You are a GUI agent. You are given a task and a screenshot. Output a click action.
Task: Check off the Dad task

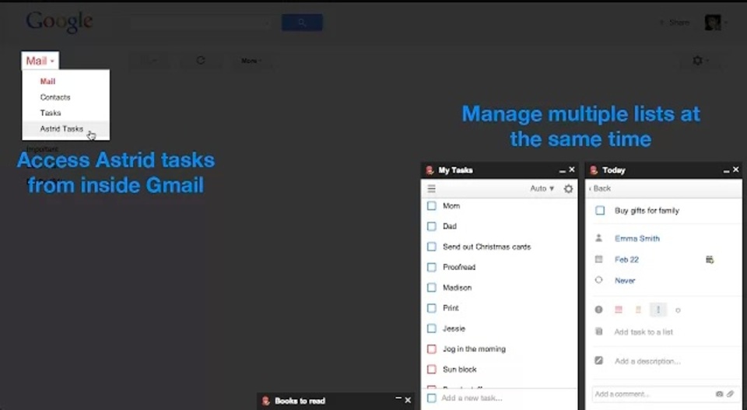point(432,226)
